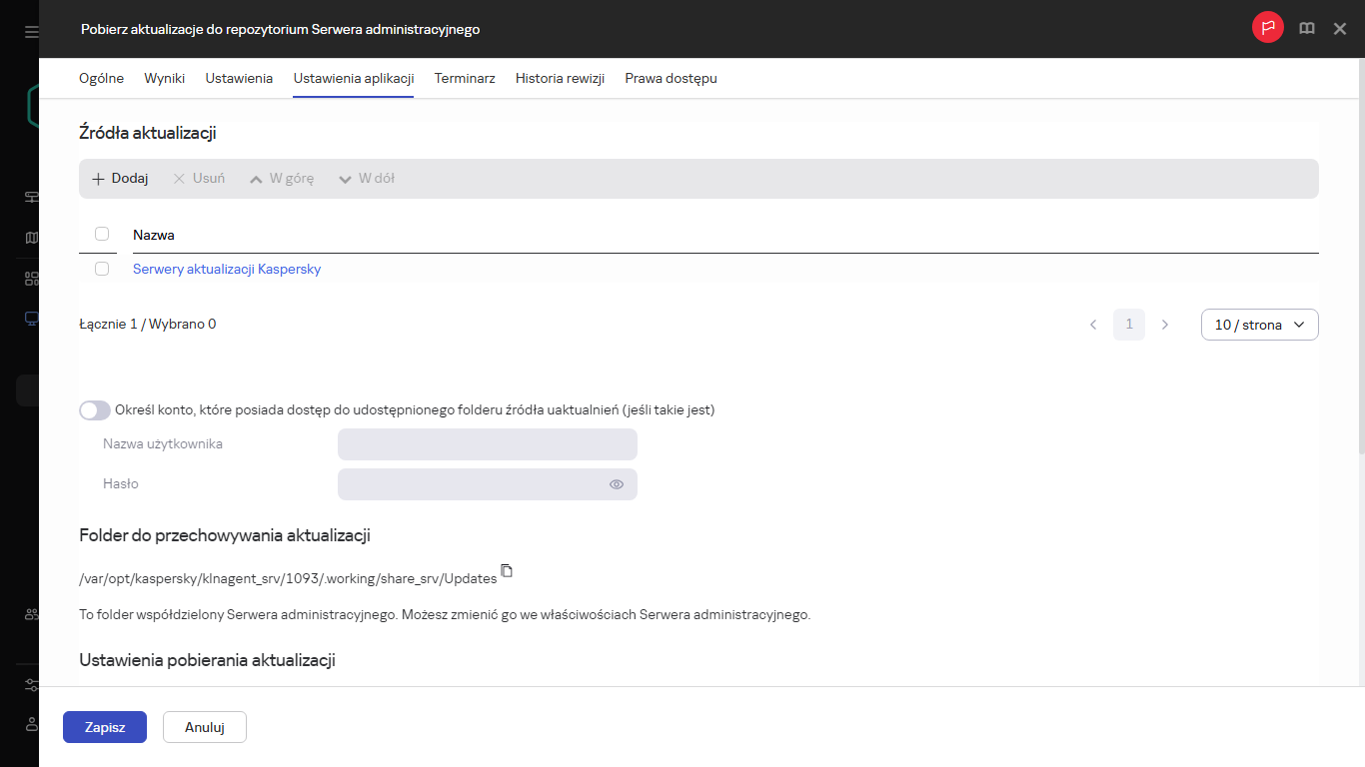Click the Anuluj button
The height and width of the screenshot is (767, 1365).
[x=205, y=727]
